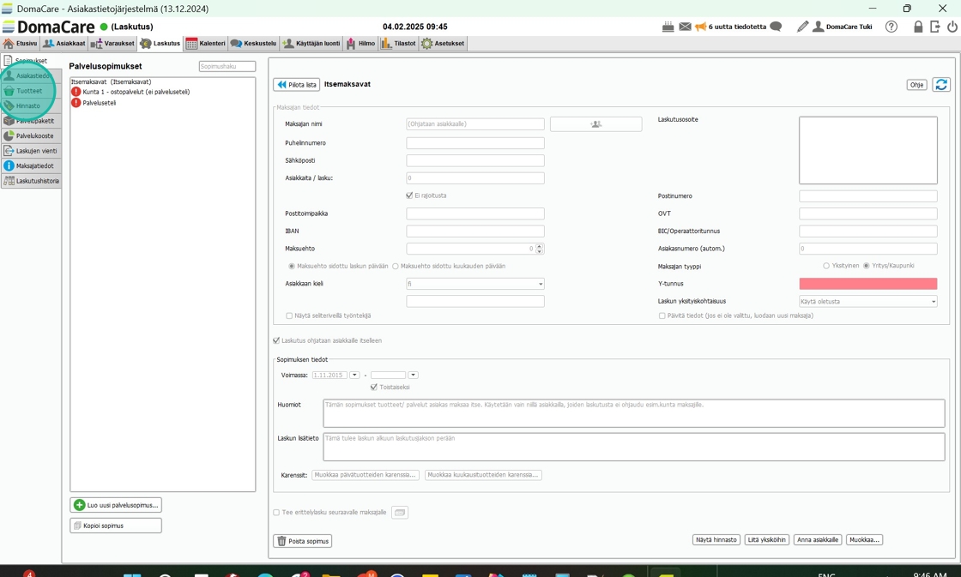Open Laskujen vienti in the left sidebar
The height and width of the screenshot is (577, 961).
pyautogui.click(x=31, y=151)
